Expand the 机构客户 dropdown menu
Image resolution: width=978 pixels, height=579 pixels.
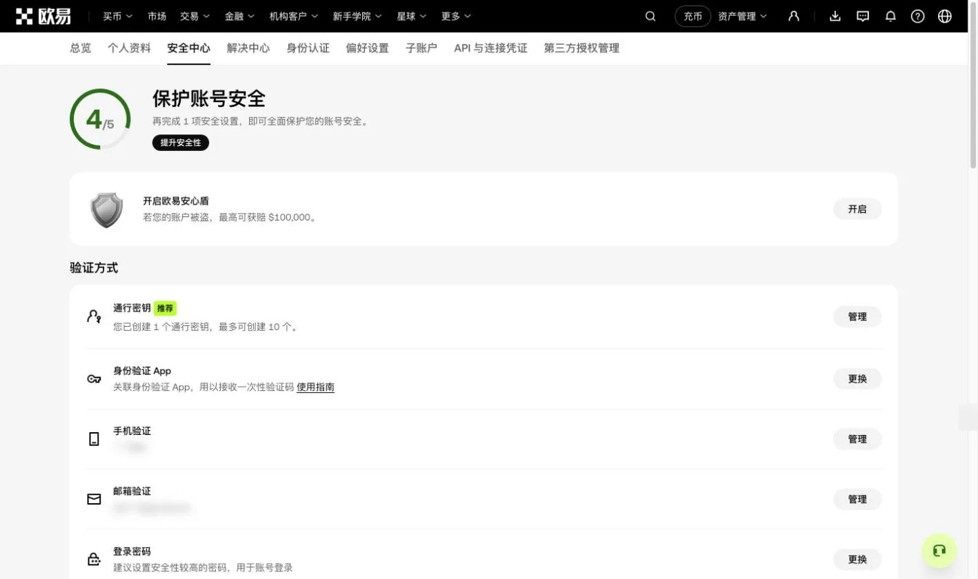coord(295,16)
